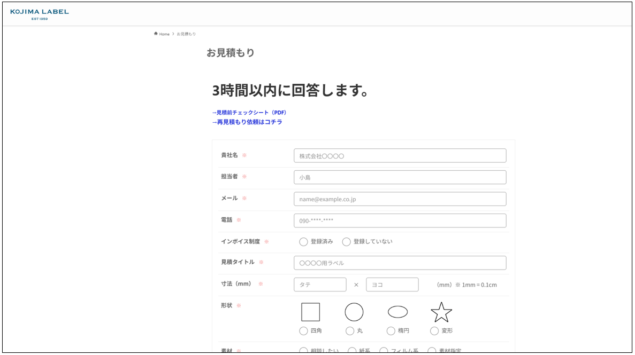Focus the タテ dimension field
Screen dimensions: 635x355
320,285
